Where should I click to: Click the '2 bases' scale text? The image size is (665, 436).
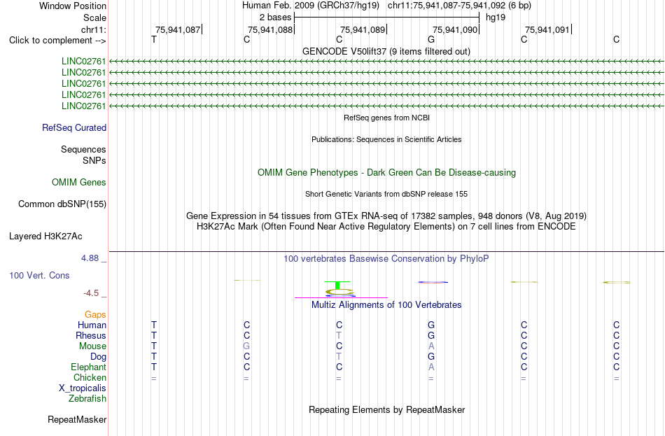[275, 17]
